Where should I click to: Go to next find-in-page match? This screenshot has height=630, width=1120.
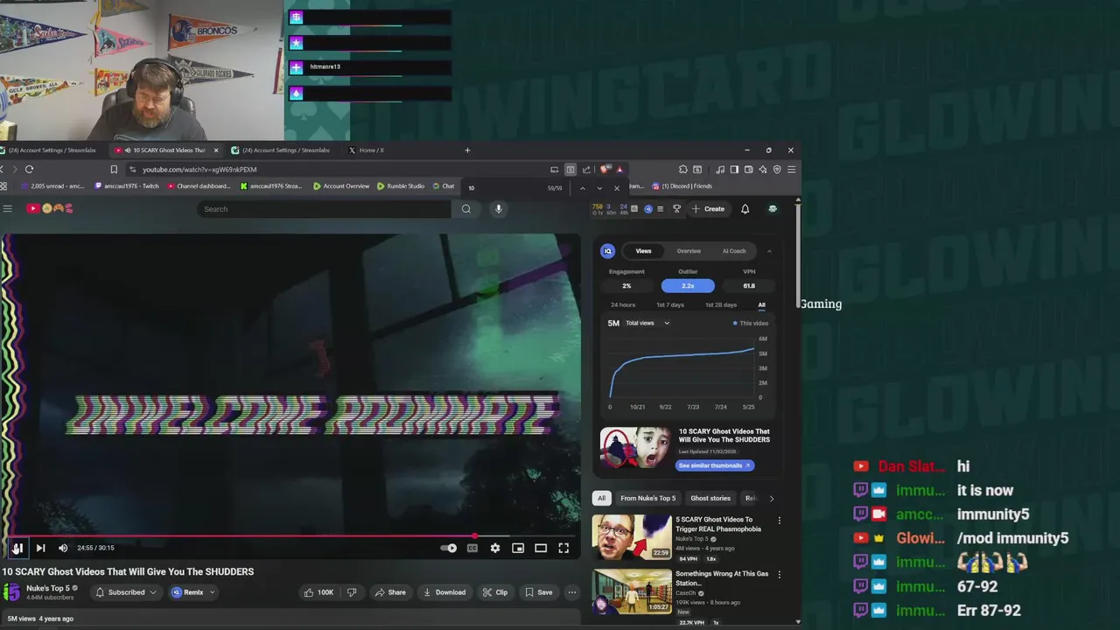599,188
